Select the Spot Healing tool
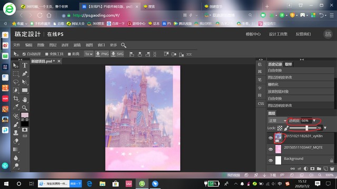The image size is (337, 189). (16, 116)
